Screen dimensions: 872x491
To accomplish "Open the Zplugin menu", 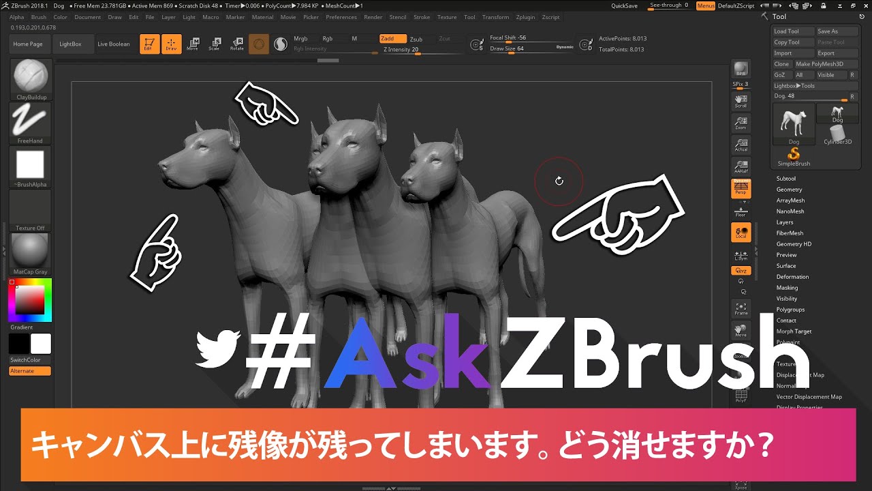I will tap(525, 17).
